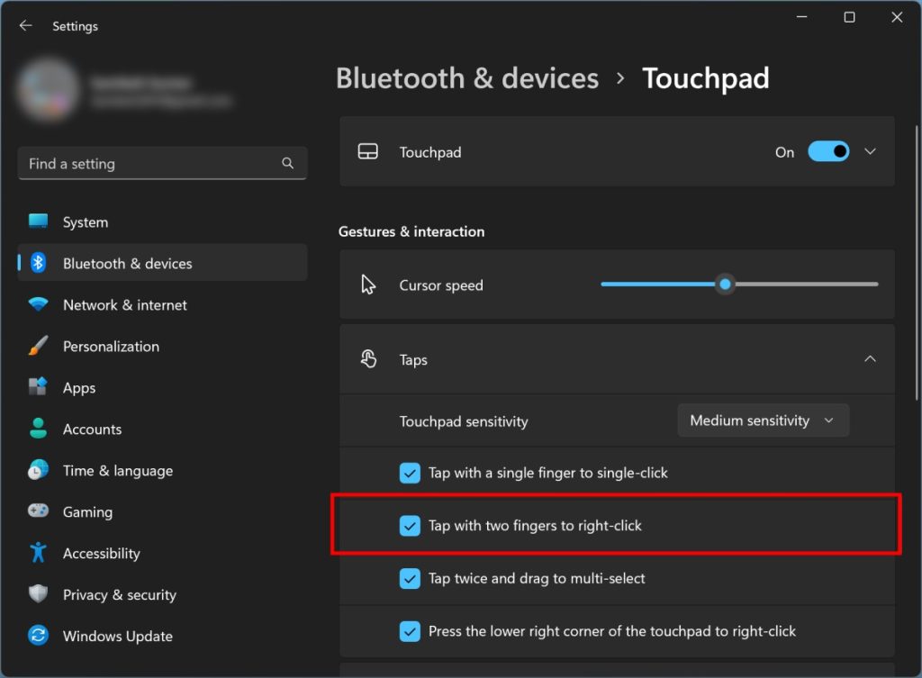Expand the Touchpad toggle's extra options chevron

[x=871, y=151]
